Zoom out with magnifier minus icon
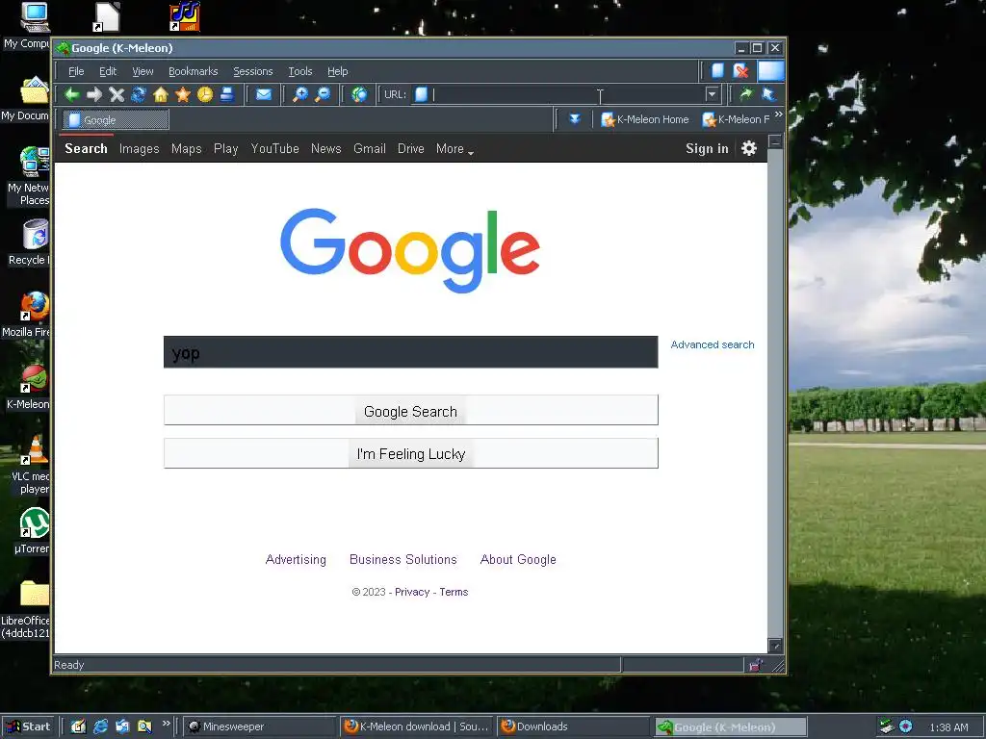Screen dimensions: 986x739 323,94
